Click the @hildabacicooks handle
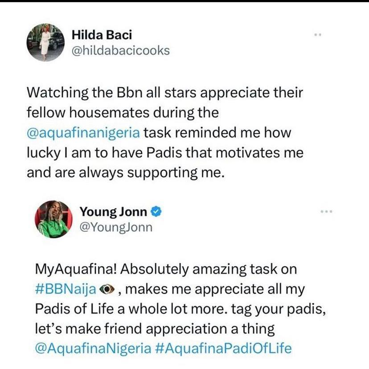 (x=120, y=51)
